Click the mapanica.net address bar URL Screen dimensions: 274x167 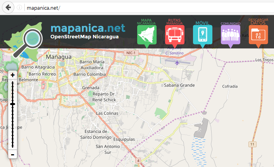tap(43, 8)
